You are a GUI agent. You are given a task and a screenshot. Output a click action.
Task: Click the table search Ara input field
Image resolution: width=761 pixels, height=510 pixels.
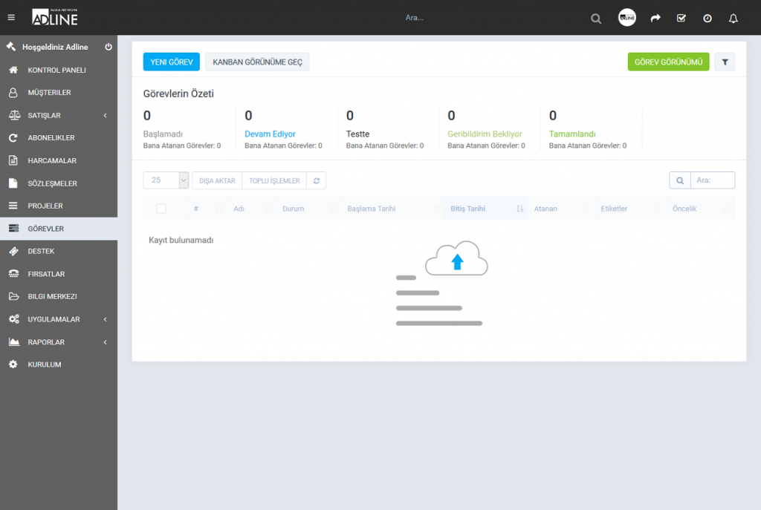[x=712, y=180]
